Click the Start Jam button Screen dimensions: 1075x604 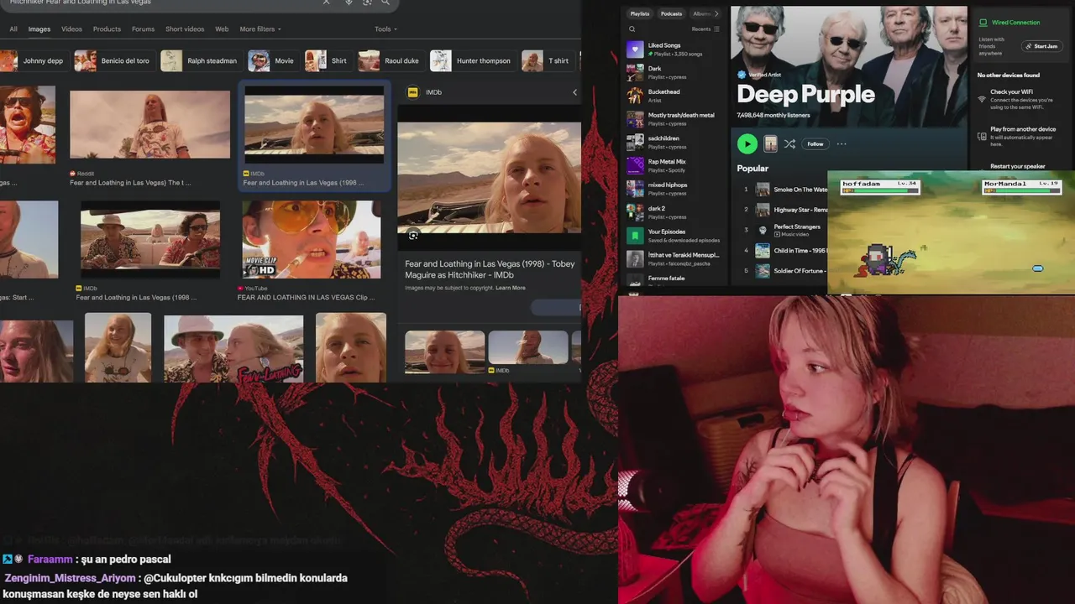coord(1042,46)
